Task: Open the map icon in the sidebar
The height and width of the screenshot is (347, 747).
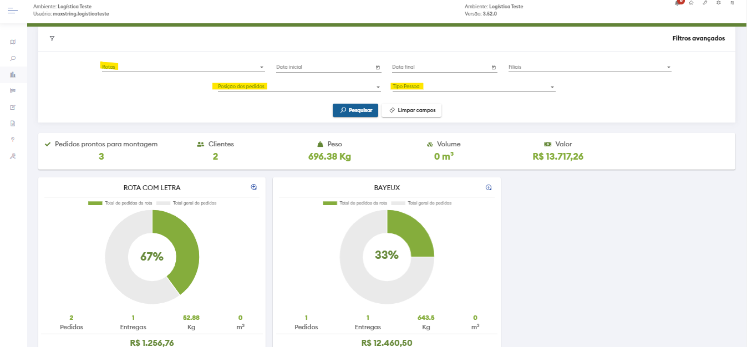Action: pyautogui.click(x=13, y=42)
